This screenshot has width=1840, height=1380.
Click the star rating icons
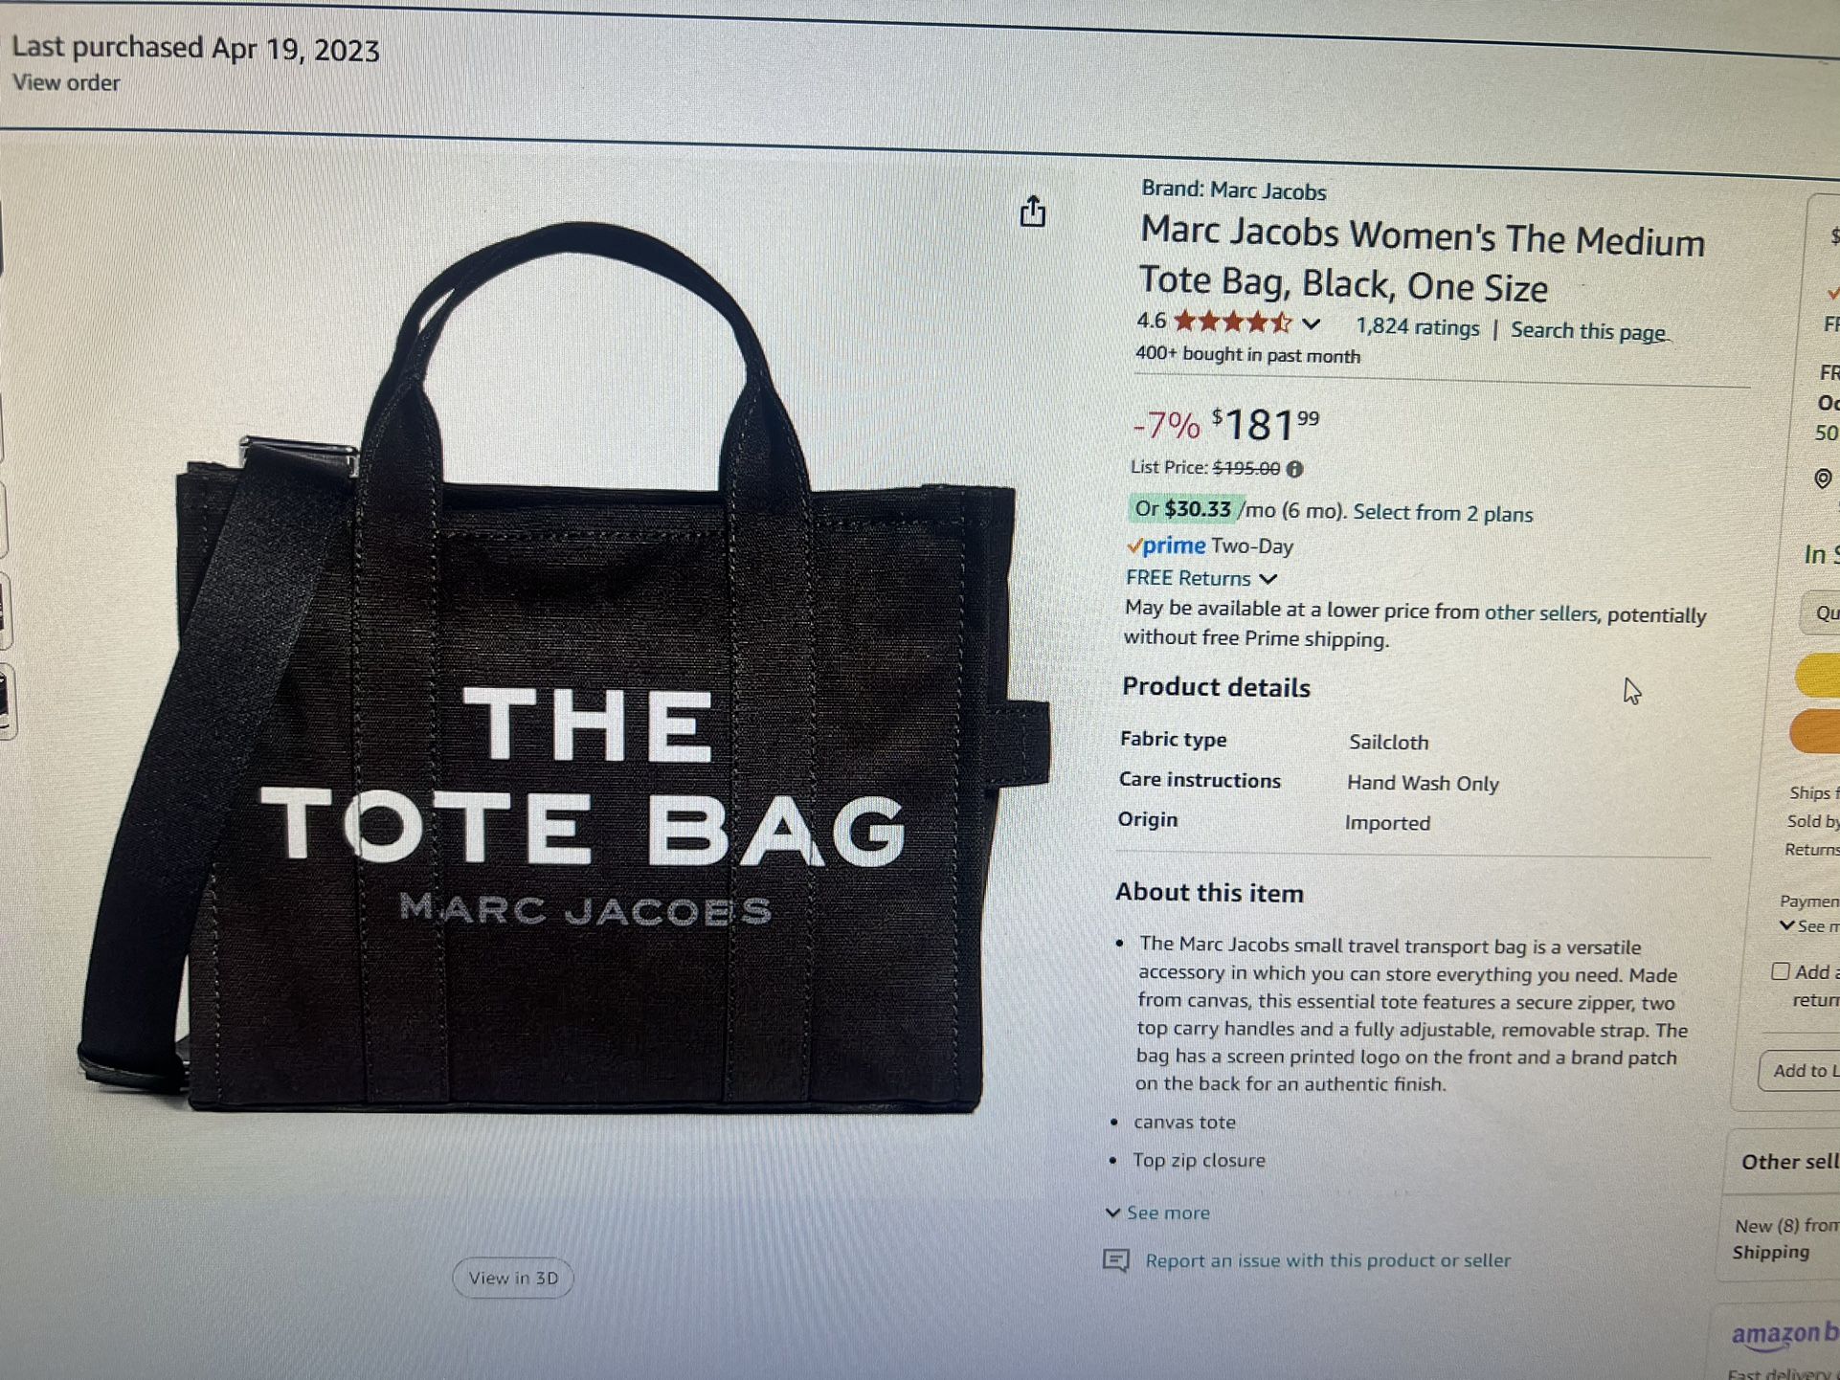pos(1232,322)
